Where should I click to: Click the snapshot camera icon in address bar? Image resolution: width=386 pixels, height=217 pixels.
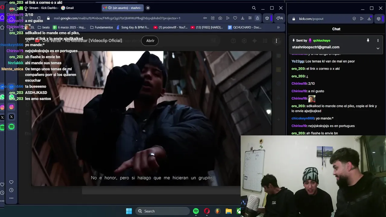(220, 18)
